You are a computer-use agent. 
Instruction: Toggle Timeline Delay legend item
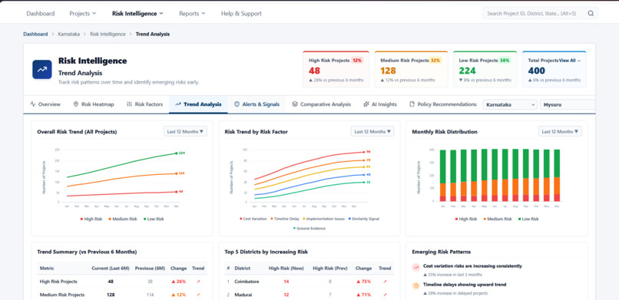coord(285,219)
